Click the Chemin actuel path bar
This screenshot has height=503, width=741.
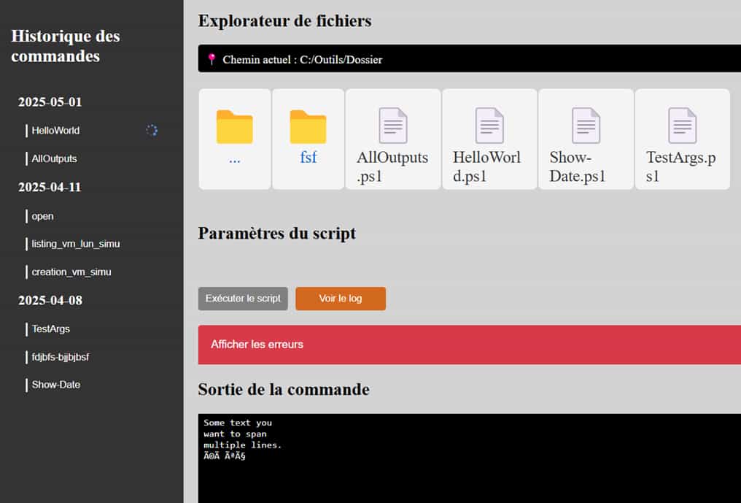[x=469, y=58]
